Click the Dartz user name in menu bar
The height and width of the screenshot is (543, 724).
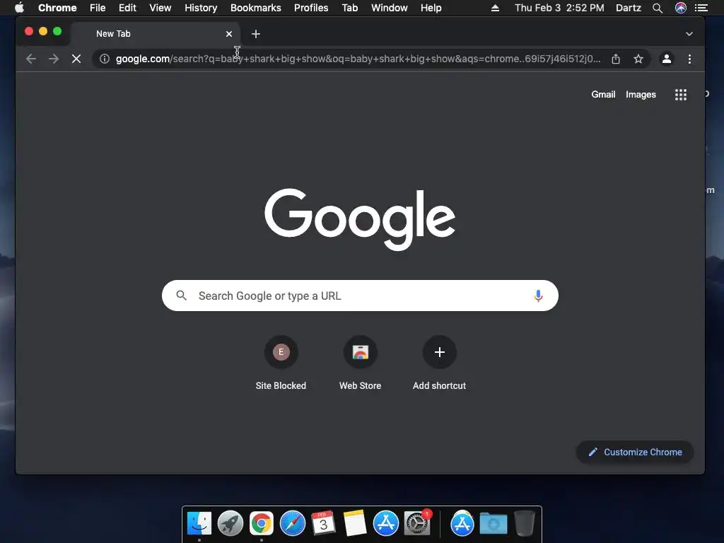(628, 8)
